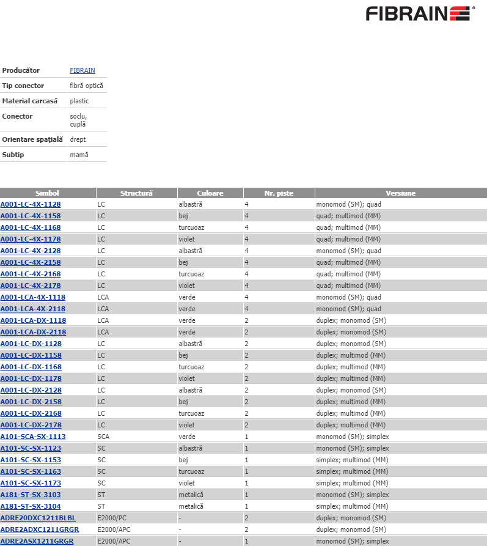Image resolution: width=487 pixels, height=546 pixels.
Task: Open product A001-LC-DX-2158
Action: 31,402
